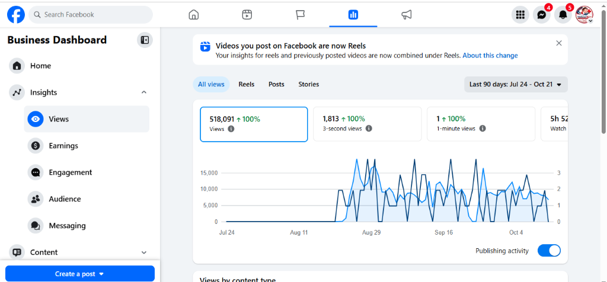The height and width of the screenshot is (282, 607).
Task: Close the Reels announcement banner
Action: (558, 43)
